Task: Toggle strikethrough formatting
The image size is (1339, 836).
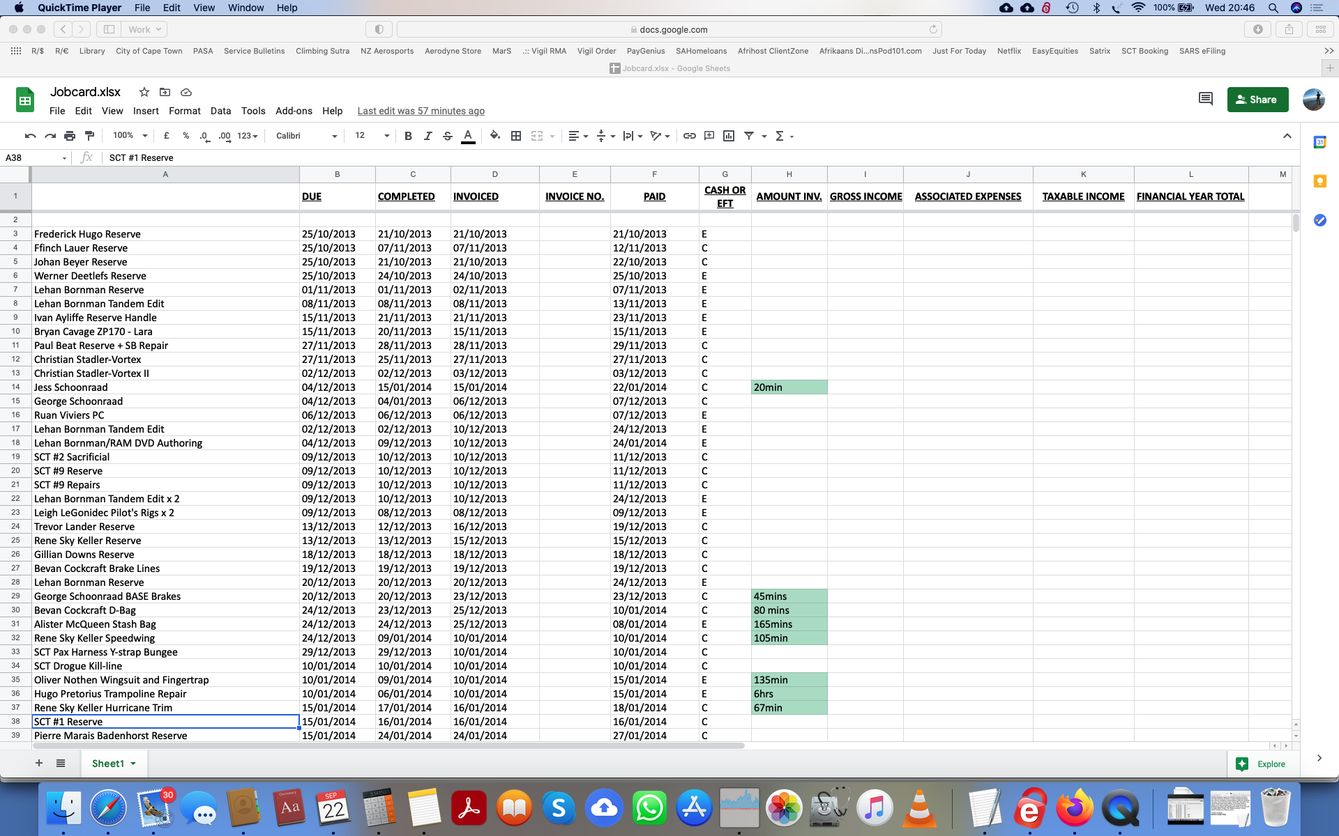Action: point(448,136)
